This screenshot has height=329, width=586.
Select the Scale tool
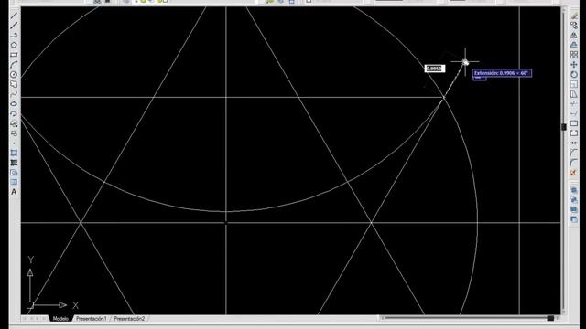coord(574,84)
